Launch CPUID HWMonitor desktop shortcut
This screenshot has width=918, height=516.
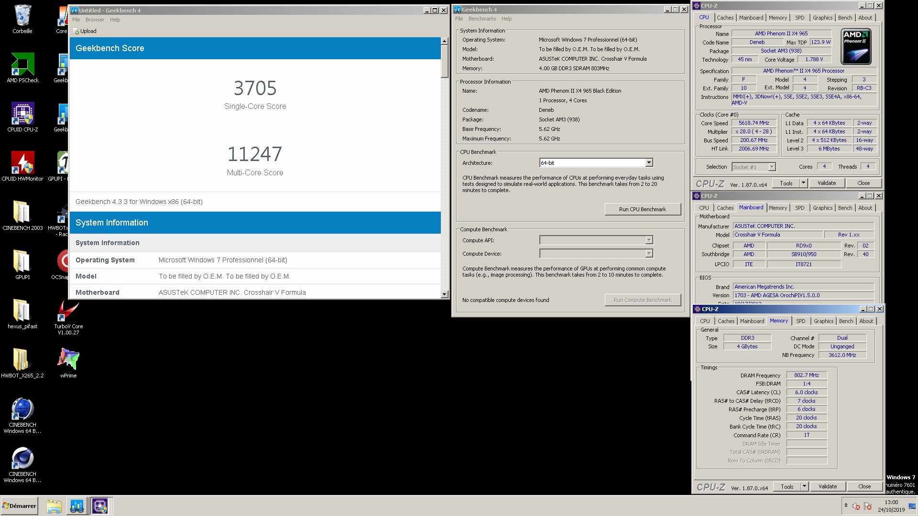(x=22, y=166)
